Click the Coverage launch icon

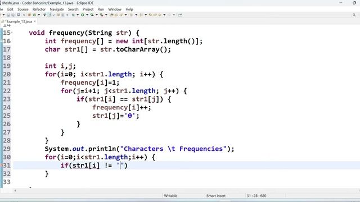92,15
